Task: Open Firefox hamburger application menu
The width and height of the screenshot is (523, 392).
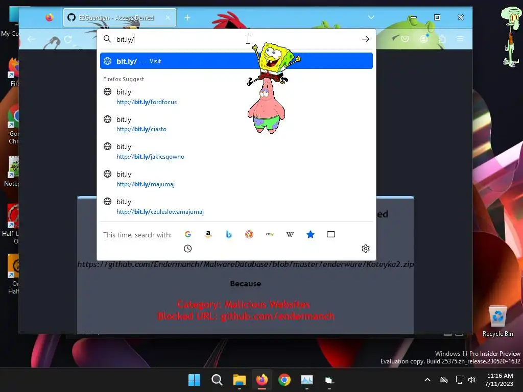Action: 460,39
